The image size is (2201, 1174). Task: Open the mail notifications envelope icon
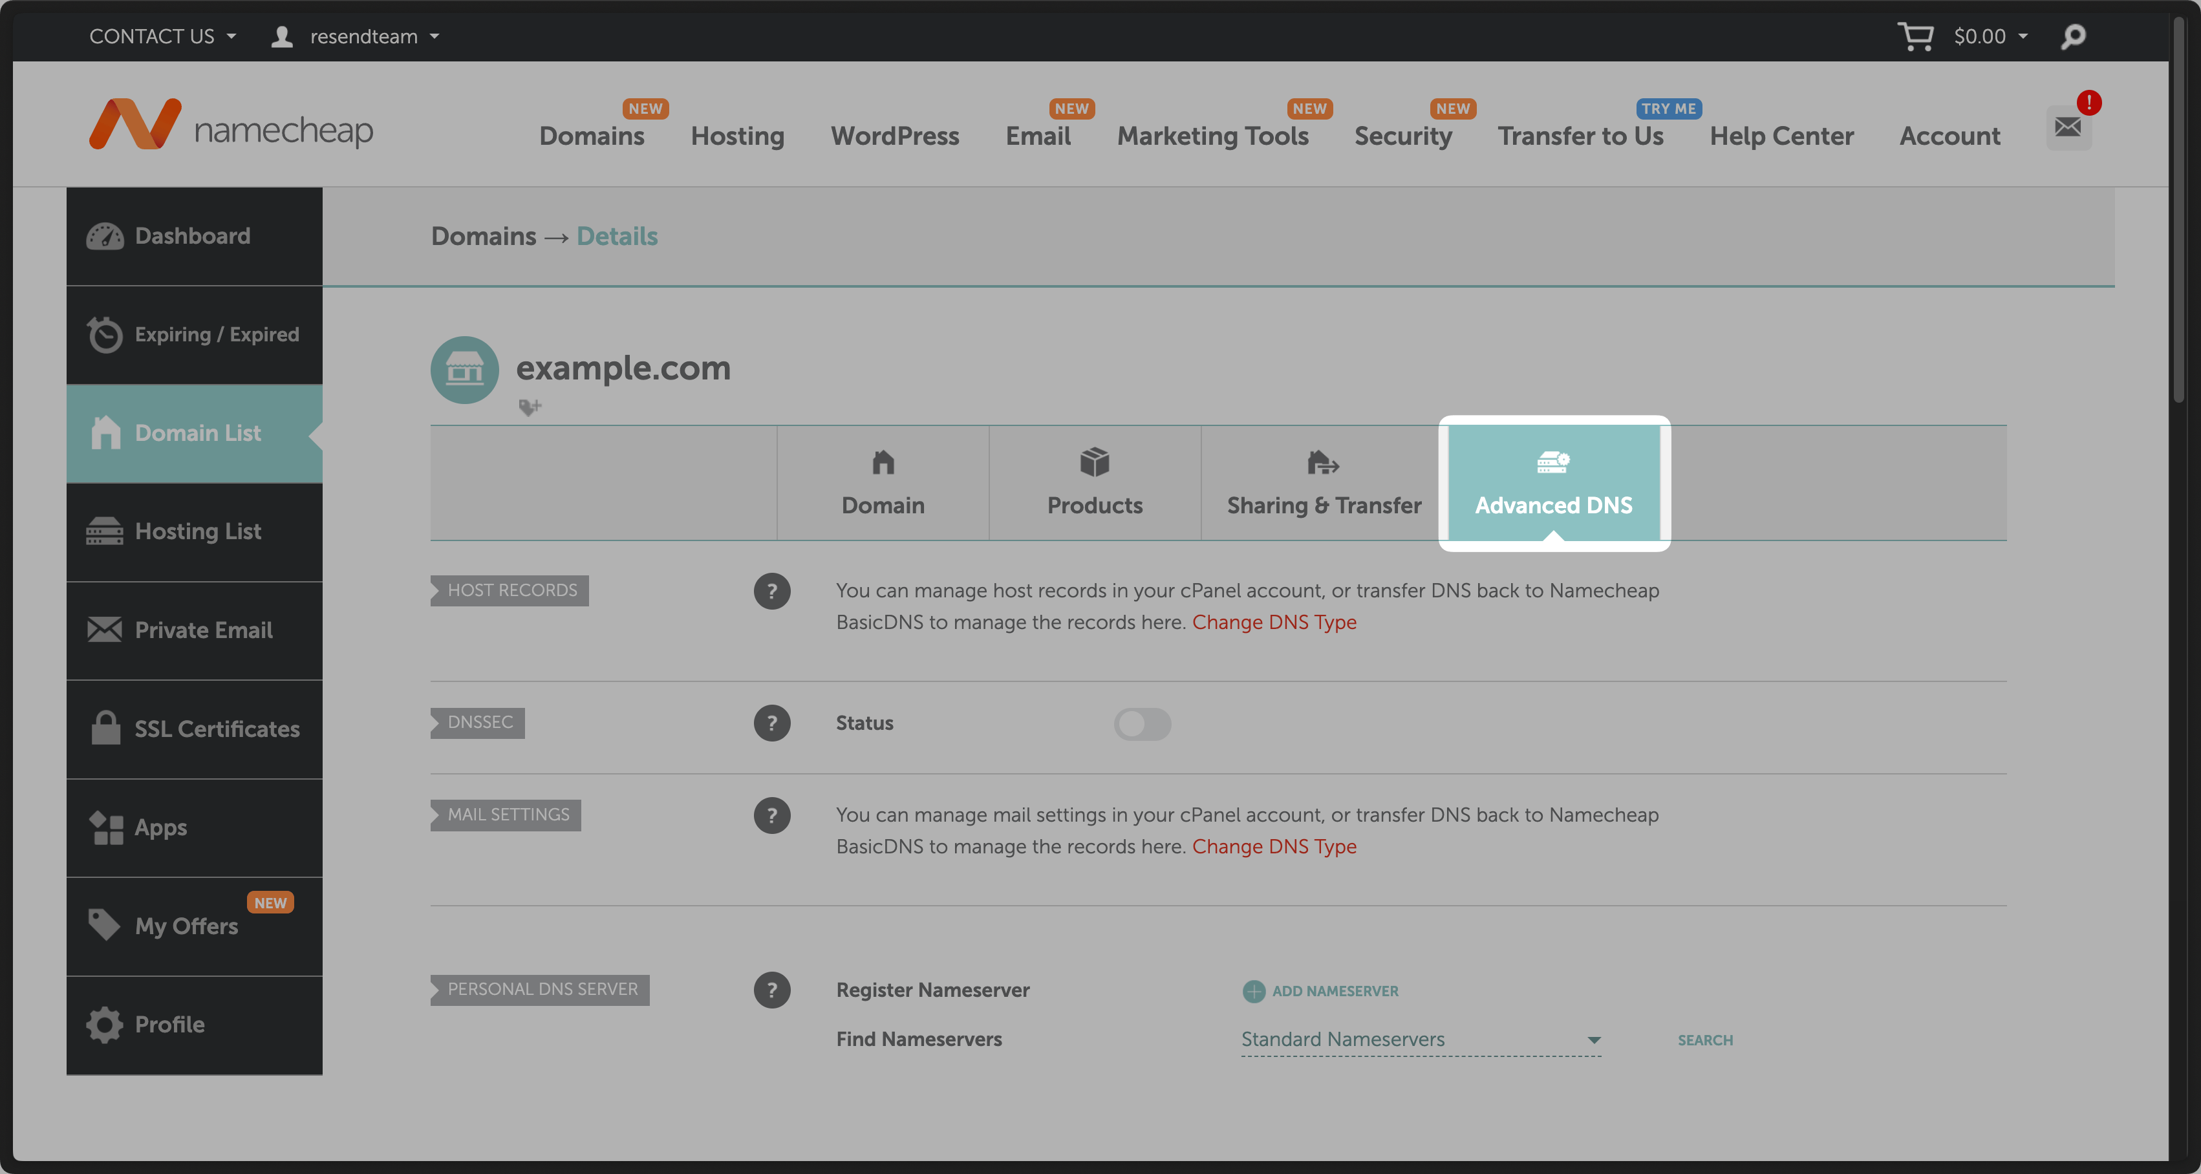tap(2068, 127)
